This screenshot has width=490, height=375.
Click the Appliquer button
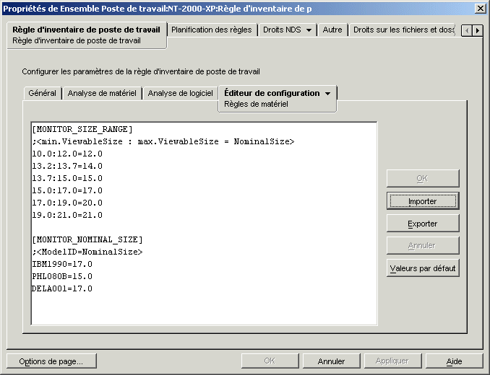392,361
